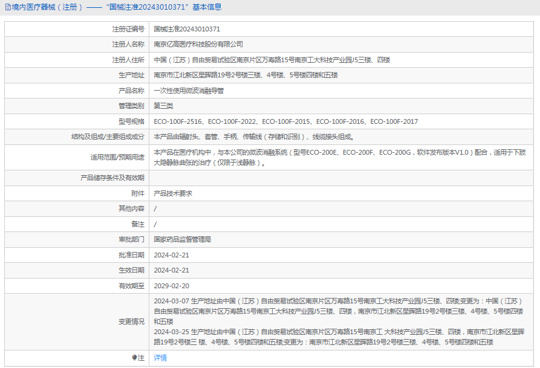Click the 管理类别 label
540x368 pixels.
tap(132, 106)
